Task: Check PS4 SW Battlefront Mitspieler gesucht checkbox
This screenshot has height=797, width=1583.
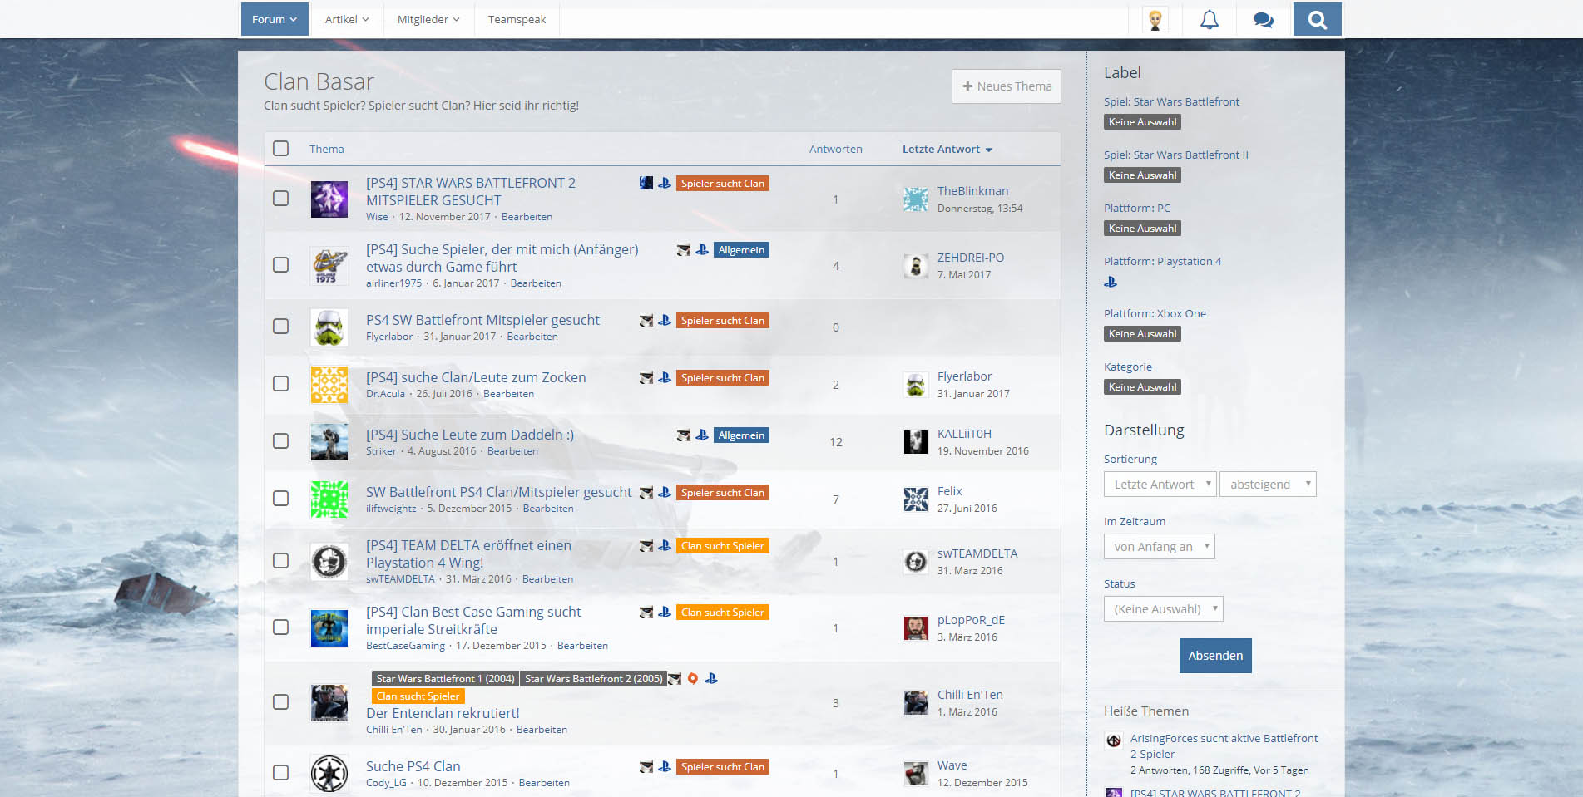Action: [281, 327]
